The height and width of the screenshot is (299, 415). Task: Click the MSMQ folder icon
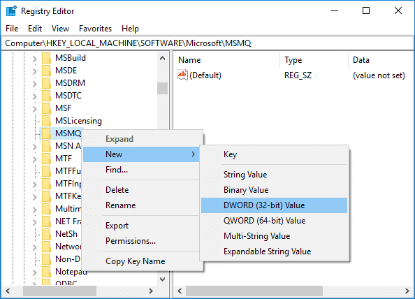(x=46, y=133)
